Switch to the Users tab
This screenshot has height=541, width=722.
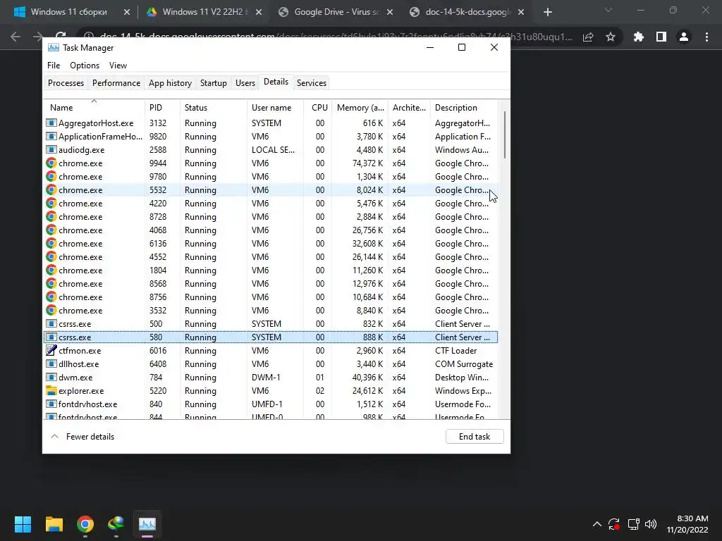point(245,83)
